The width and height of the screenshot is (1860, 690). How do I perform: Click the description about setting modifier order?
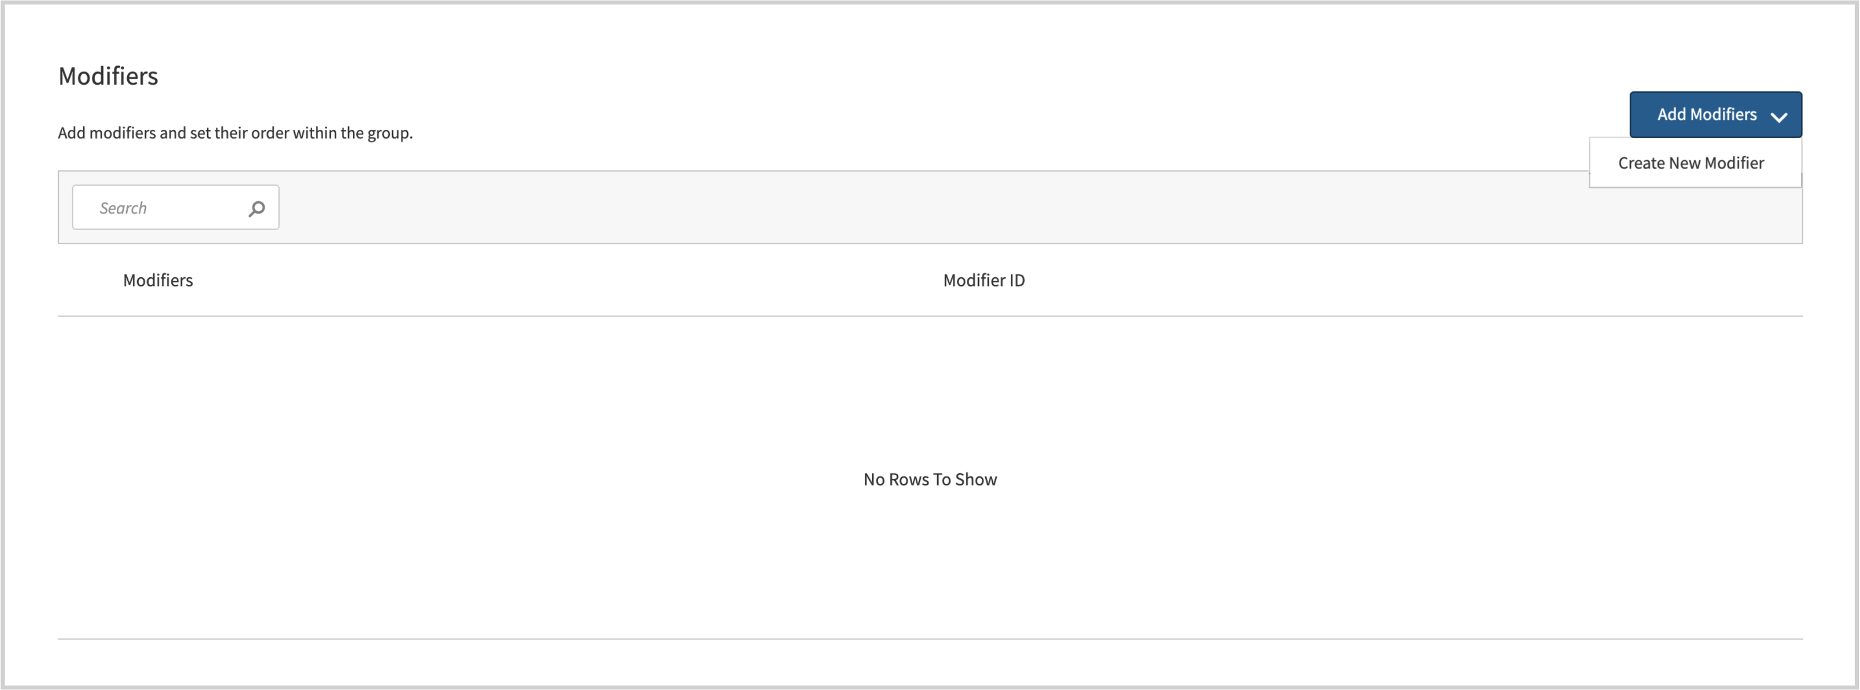click(x=235, y=133)
